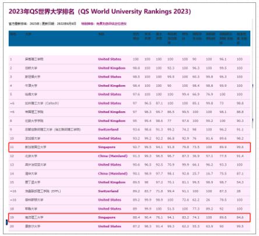The image size is (259, 236).
Task: Click the purple link beside the update date
Action: point(104,24)
